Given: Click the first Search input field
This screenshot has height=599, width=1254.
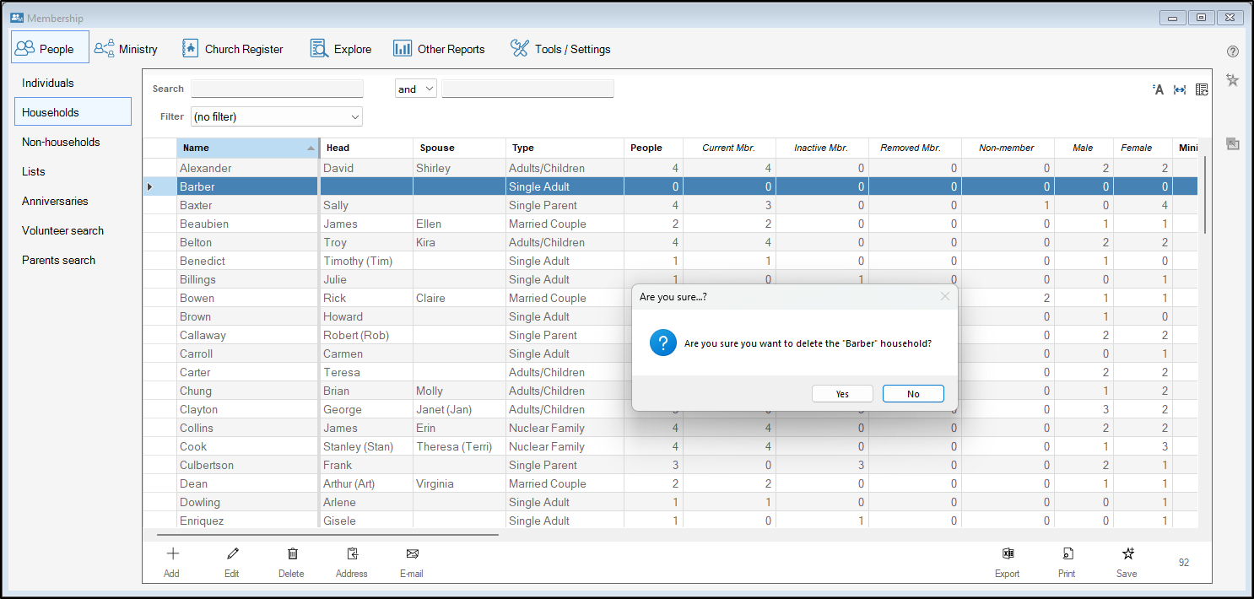Looking at the screenshot, I should pyautogui.click(x=277, y=89).
